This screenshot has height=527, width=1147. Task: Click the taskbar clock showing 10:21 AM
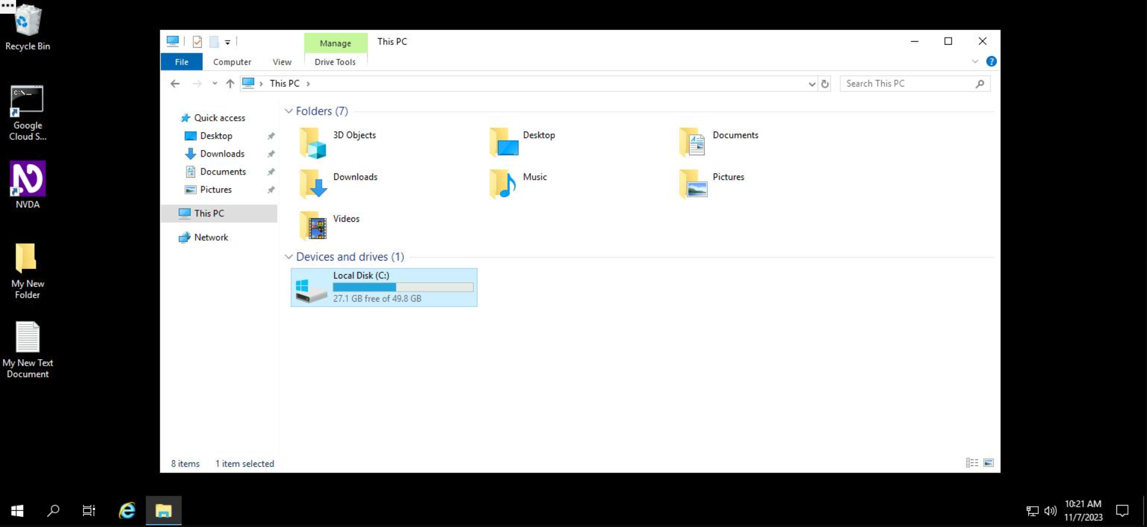[1083, 511]
